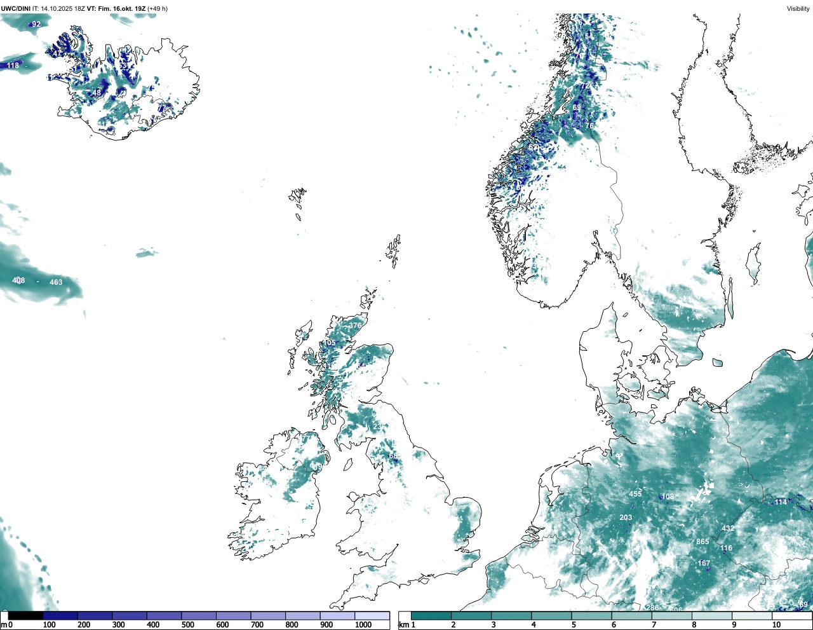Click the '92' value near the top left

click(36, 24)
